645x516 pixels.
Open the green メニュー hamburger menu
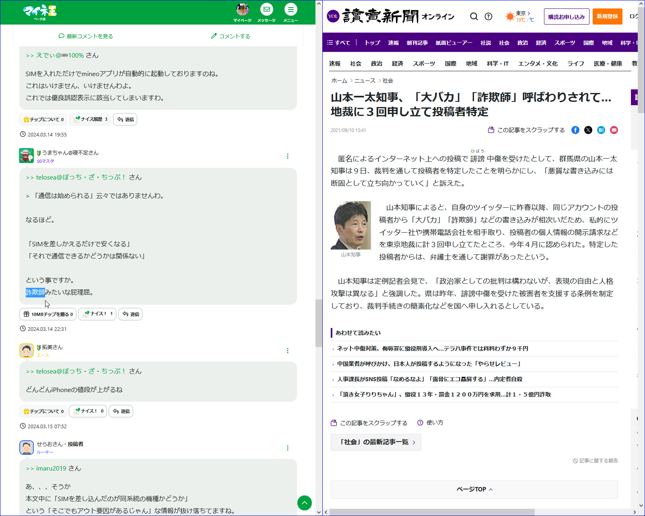tap(291, 10)
